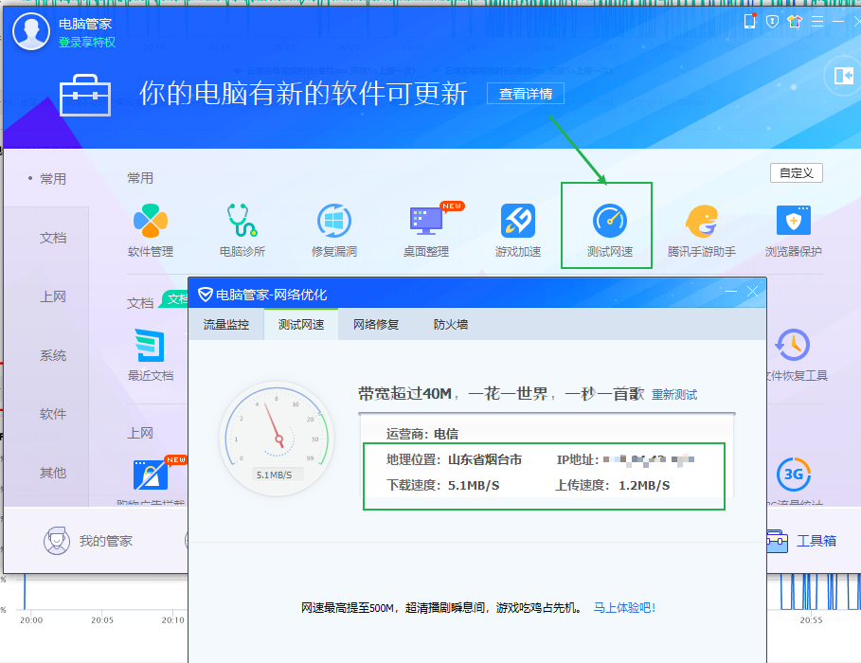
Task: Select 其他 in left sidebar
Action: [x=53, y=473]
